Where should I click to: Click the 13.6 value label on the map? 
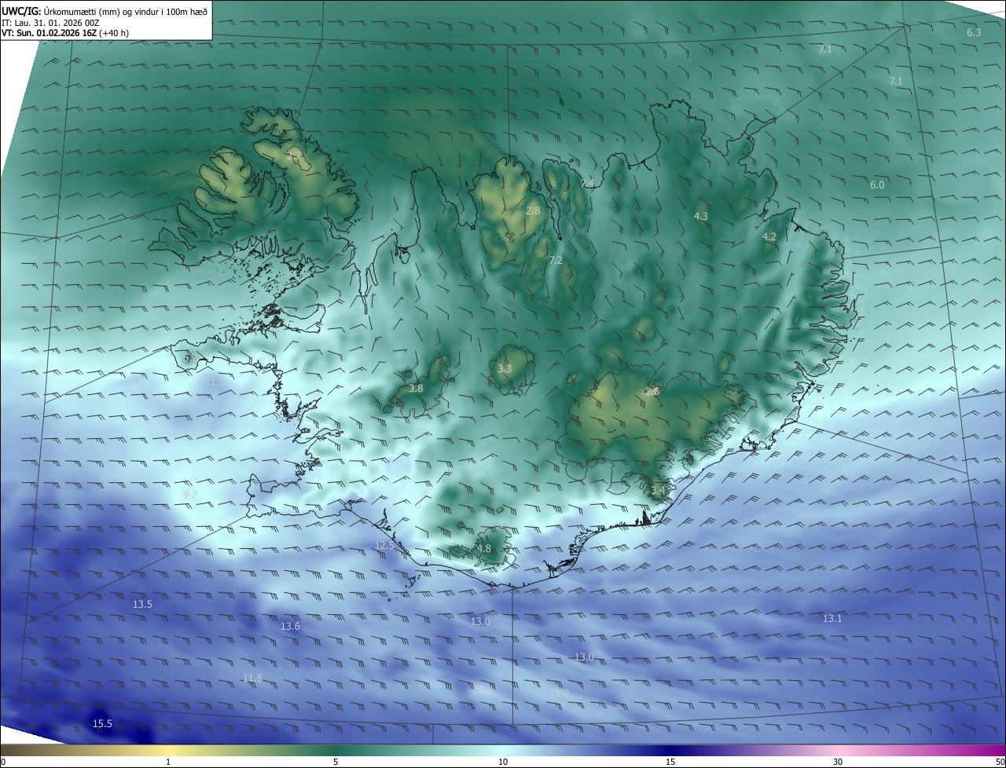pos(291,627)
